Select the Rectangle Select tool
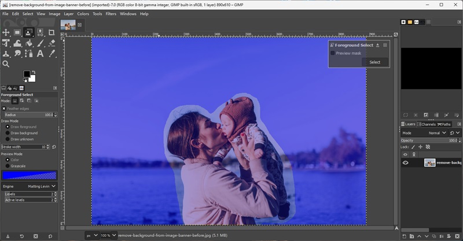This screenshot has width=463, height=241. tap(17, 32)
